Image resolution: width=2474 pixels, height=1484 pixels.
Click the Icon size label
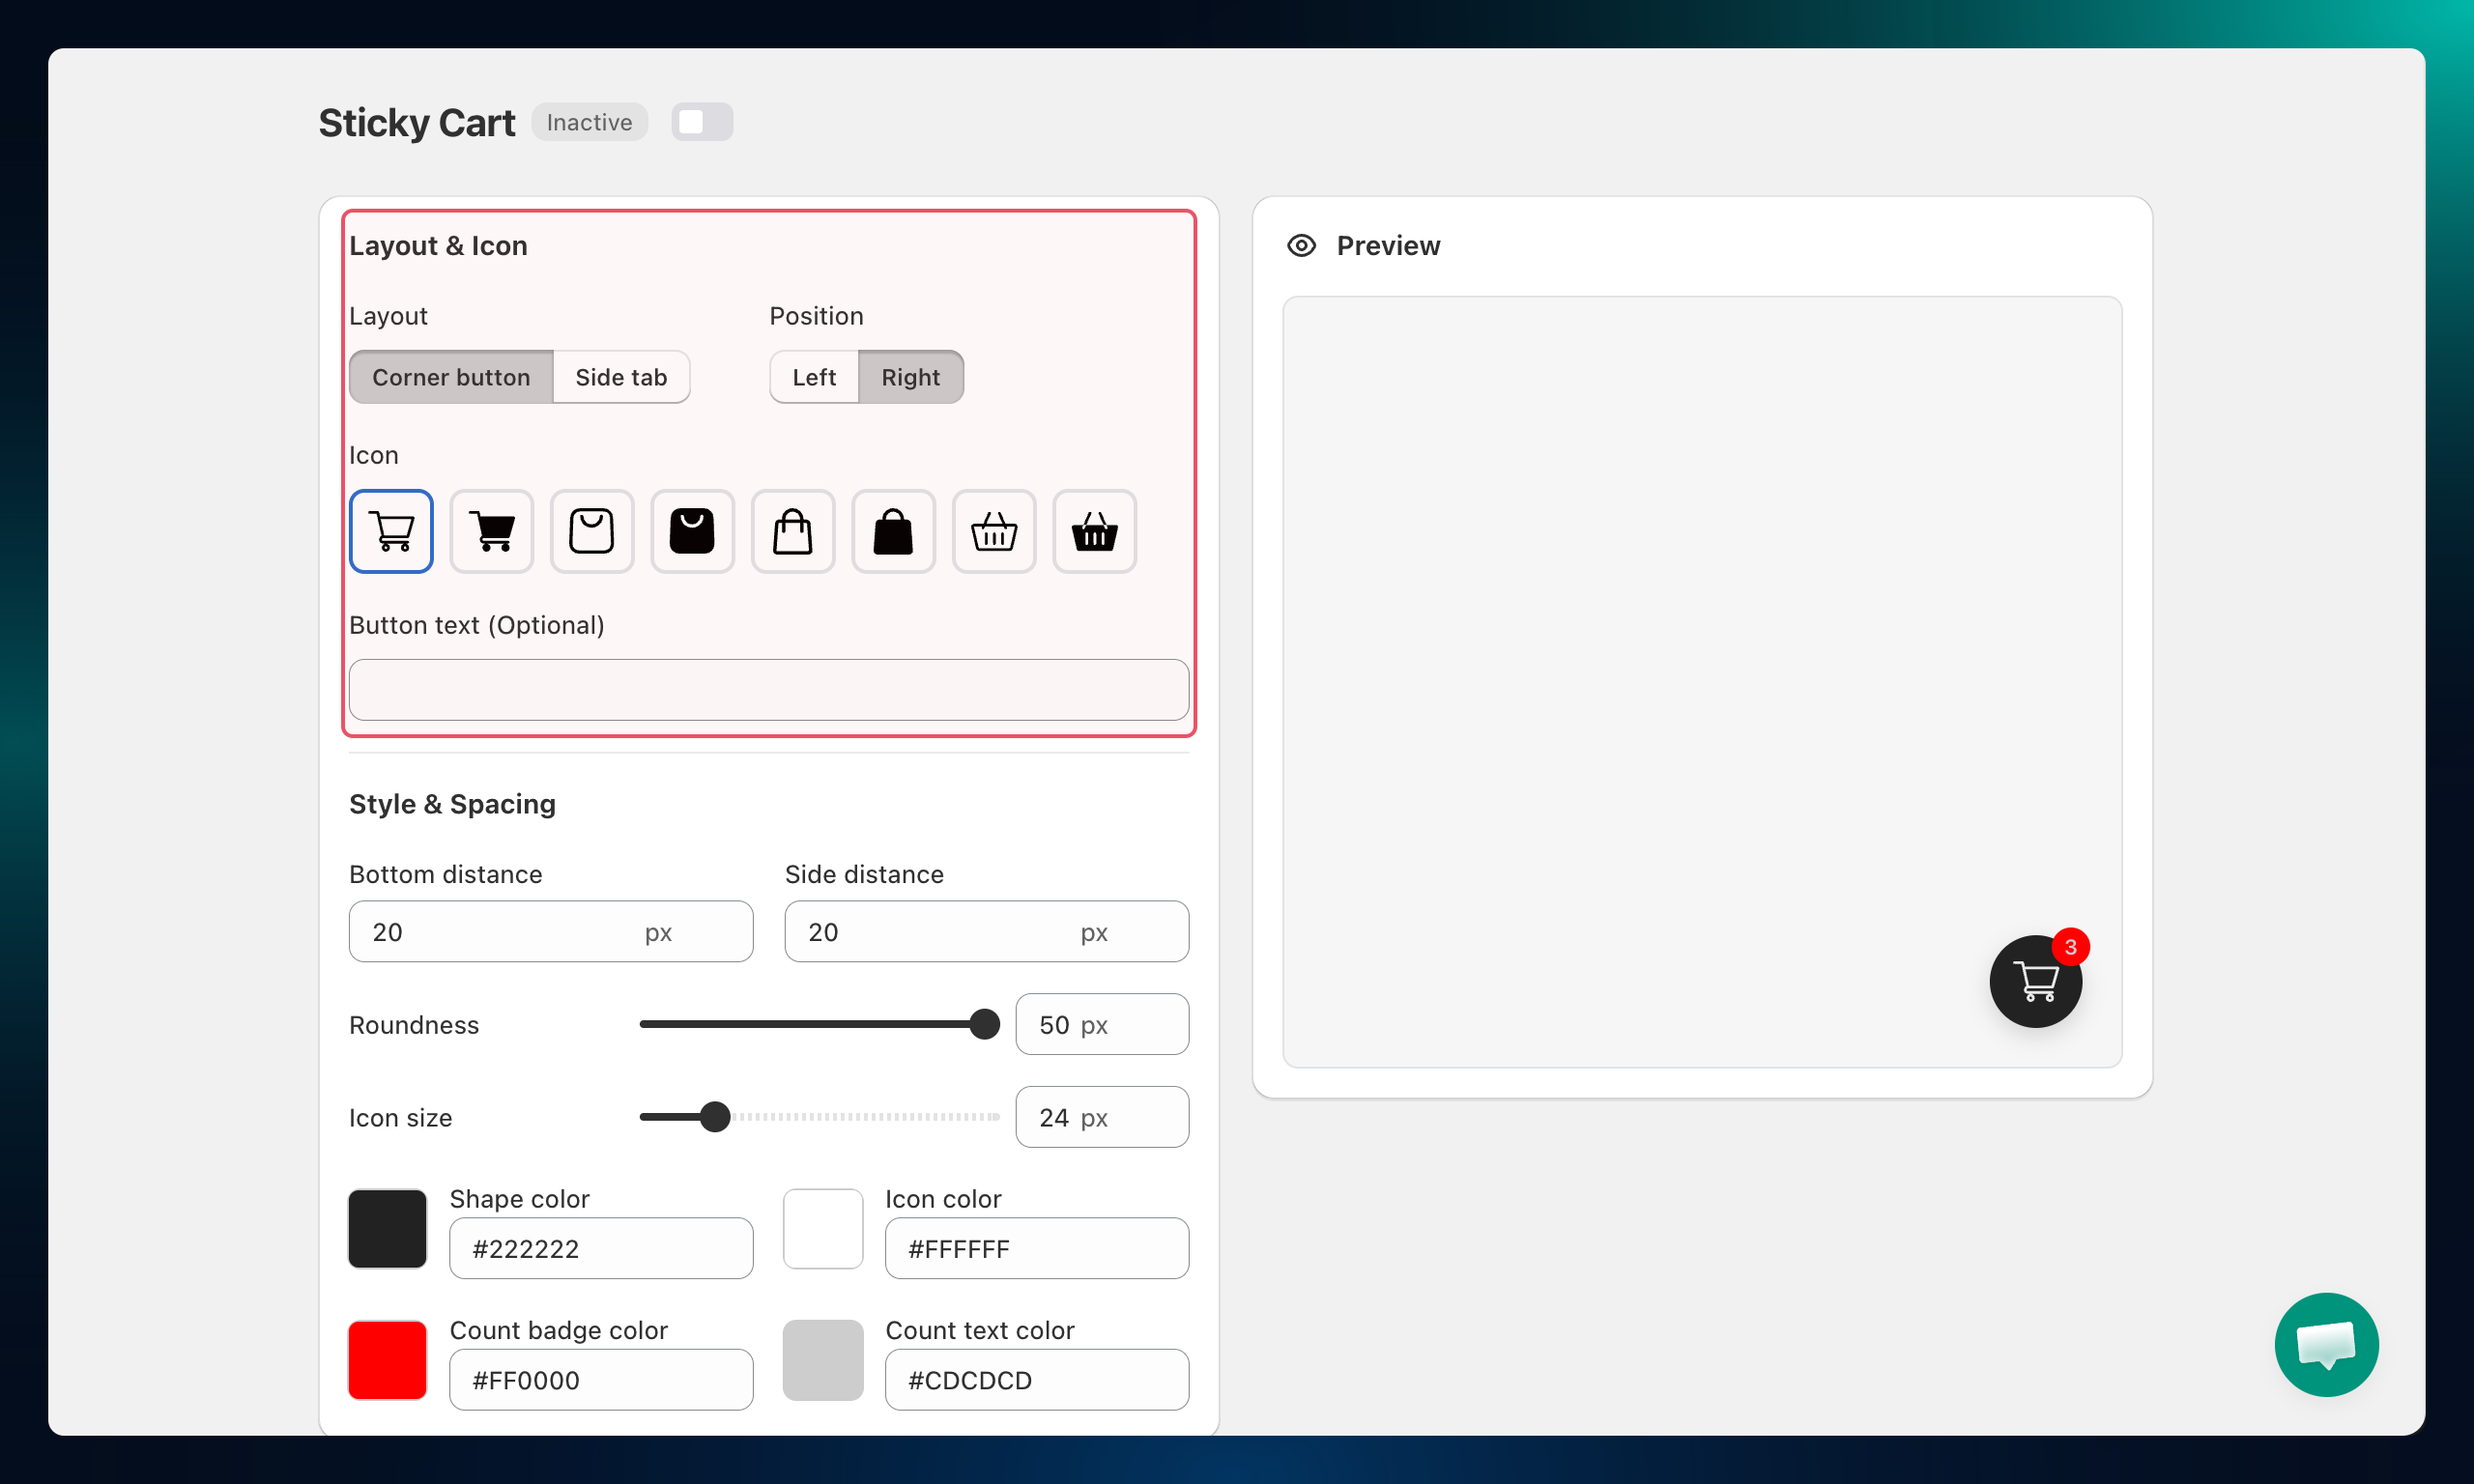400,1118
